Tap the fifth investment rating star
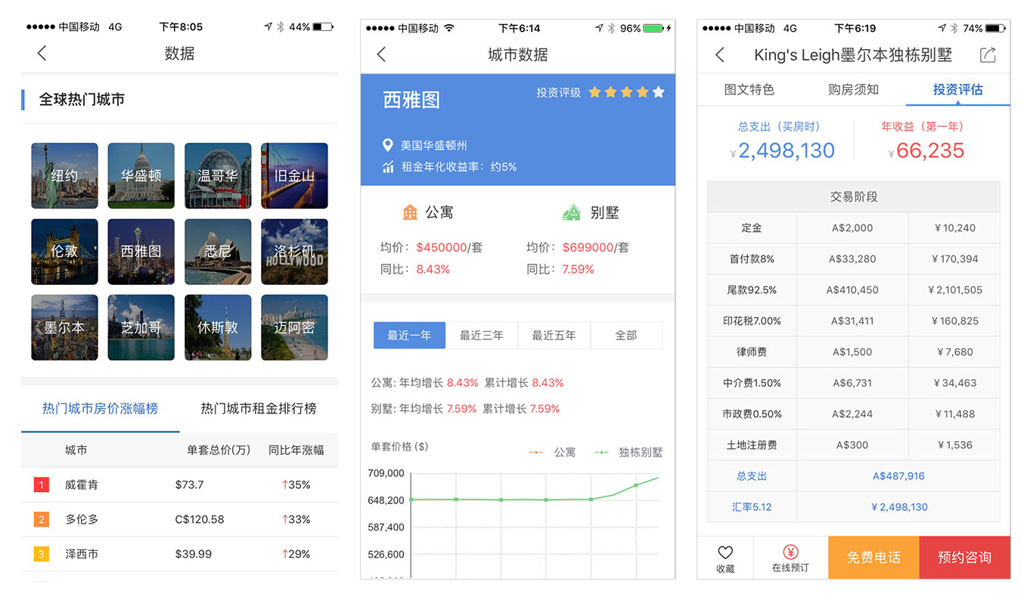This screenshot has height=597, width=1021. [x=659, y=92]
